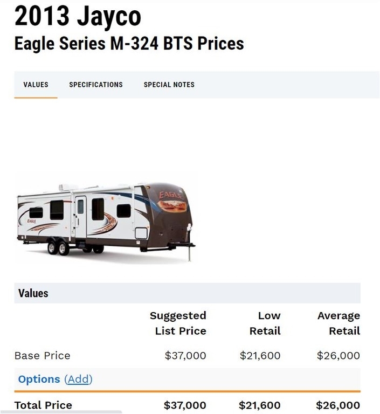Image resolution: width=380 pixels, height=414 pixels.
Task: Click the Average Retail column header
Action: click(338, 323)
